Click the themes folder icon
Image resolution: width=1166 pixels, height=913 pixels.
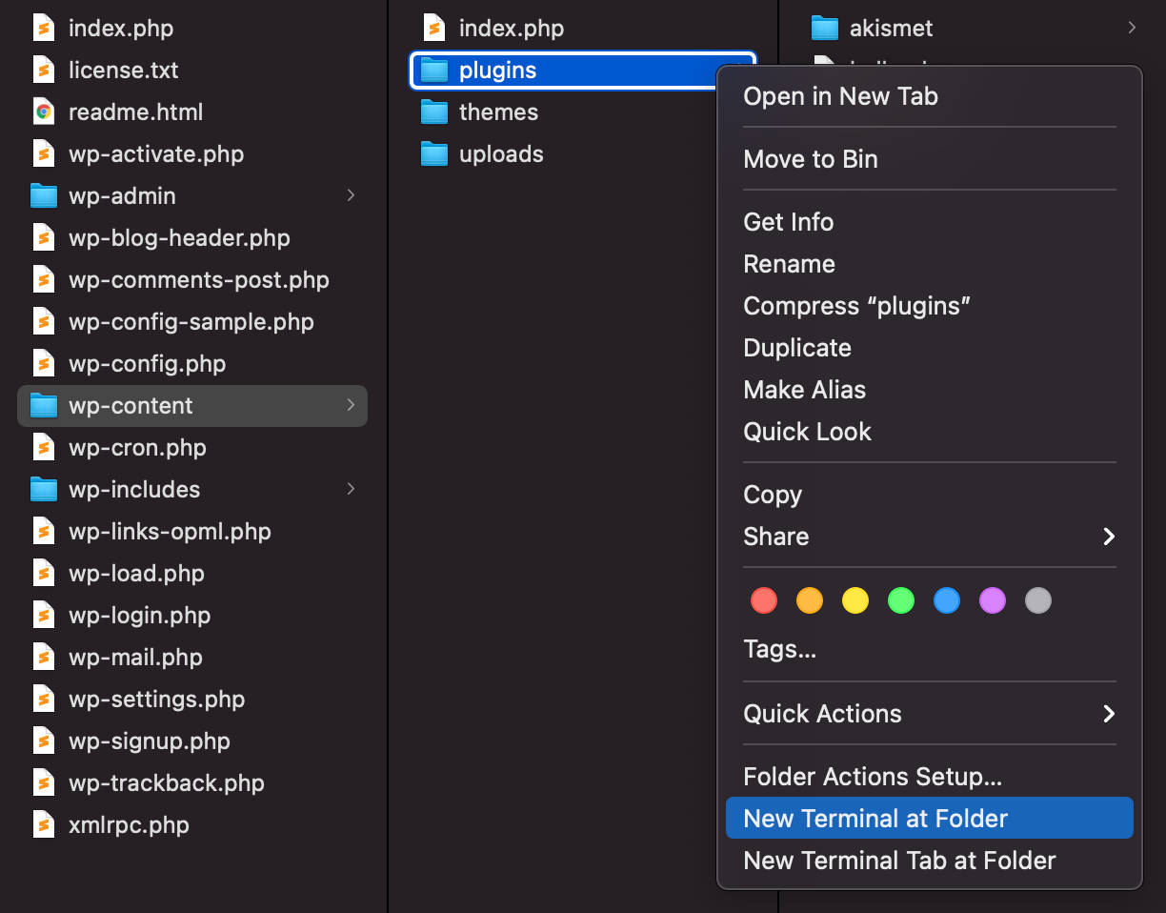pos(433,112)
